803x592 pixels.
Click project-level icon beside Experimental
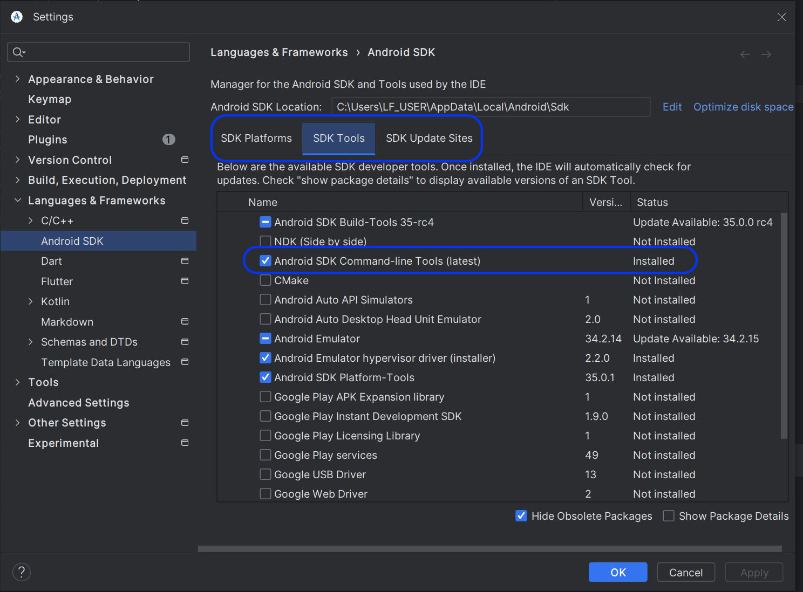[185, 443]
